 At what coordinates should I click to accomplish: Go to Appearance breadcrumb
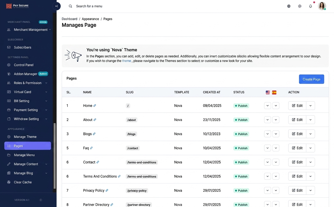click(x=90, y=19)
